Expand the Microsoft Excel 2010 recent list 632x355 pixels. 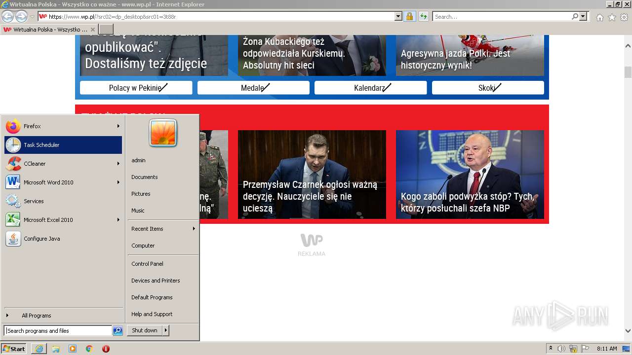click(118, 220)
